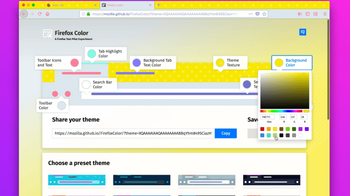Click the blue feedback icon

[x=303, y=32]
